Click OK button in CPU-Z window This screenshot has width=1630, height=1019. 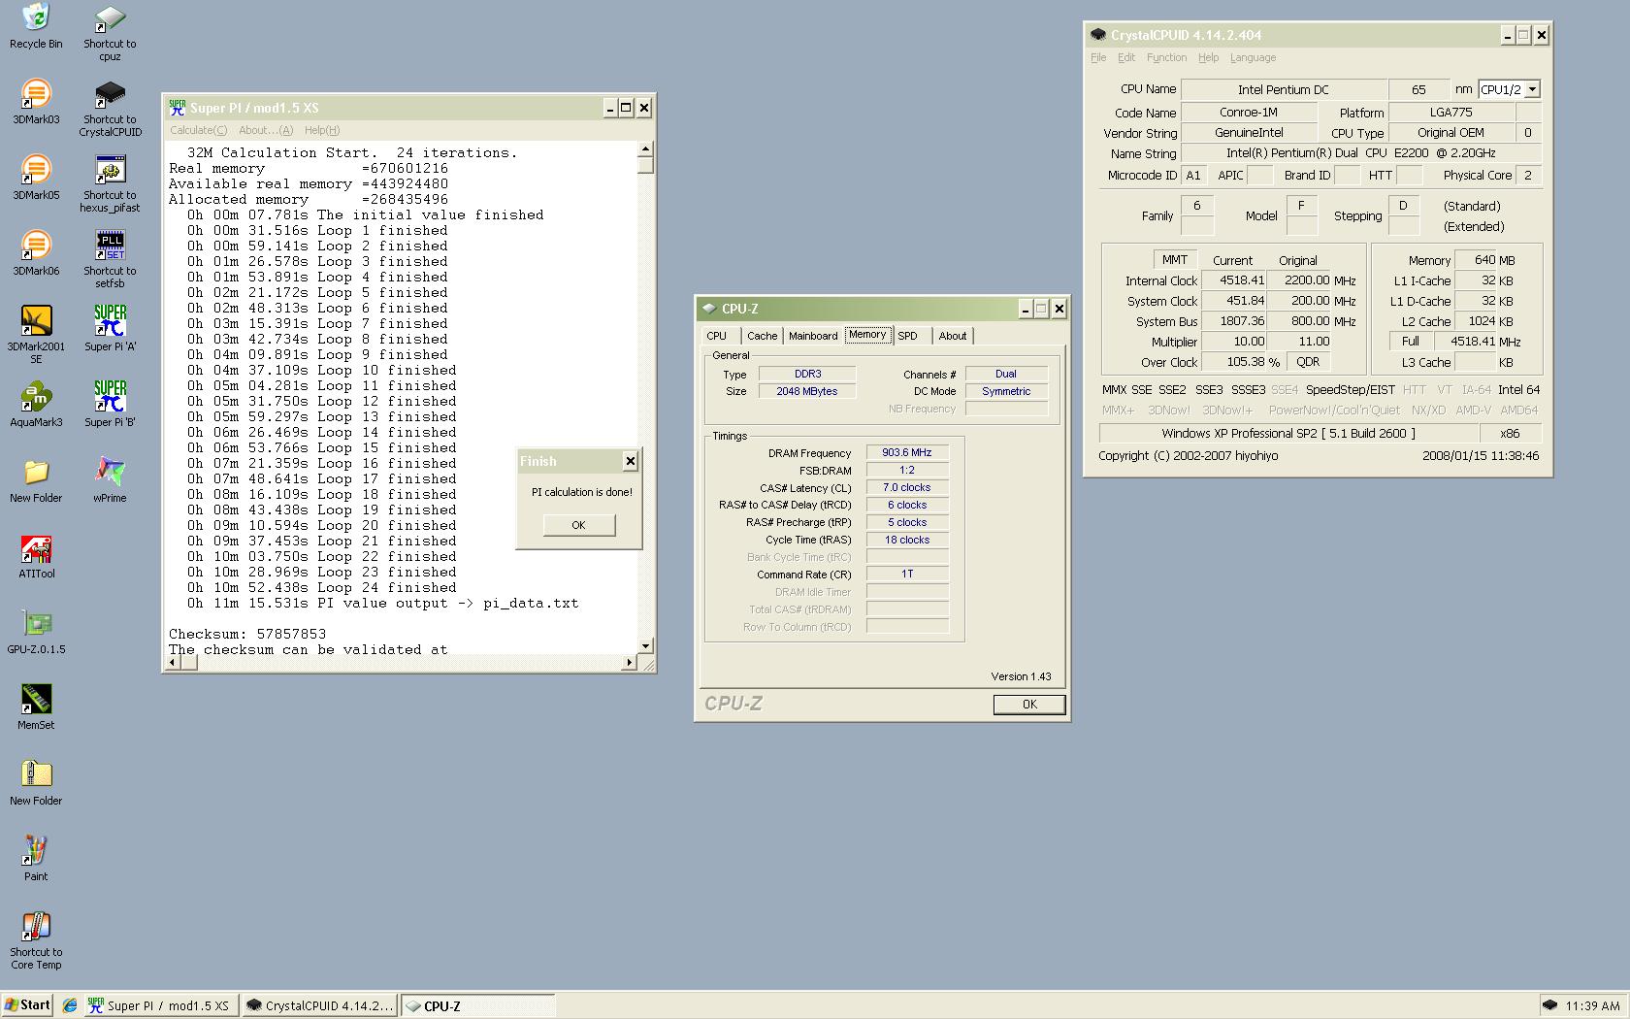click(1029, 705)
